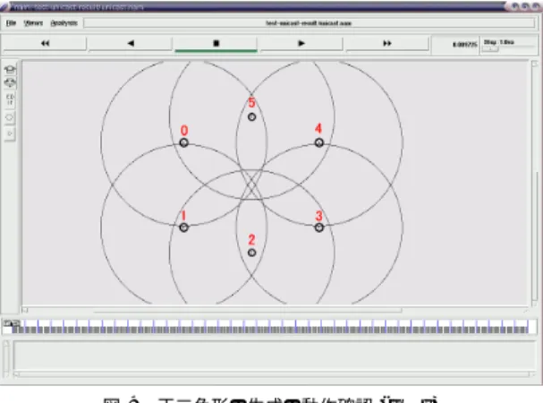
Task: Adjust the Step time slider
Action: pos(490,49)
